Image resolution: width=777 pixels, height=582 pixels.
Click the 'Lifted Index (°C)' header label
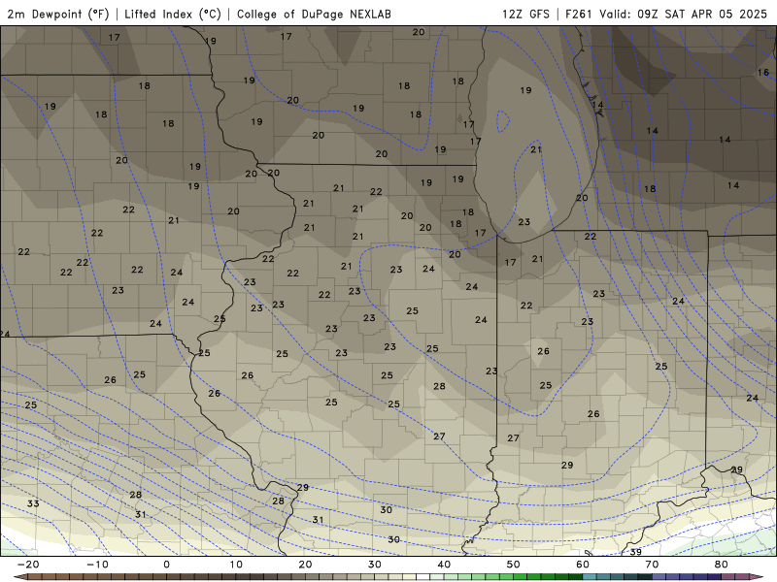click(173, 14)
